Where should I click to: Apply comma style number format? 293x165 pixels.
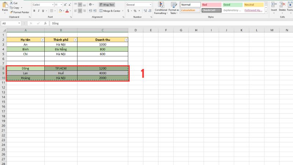click(139, 11)
